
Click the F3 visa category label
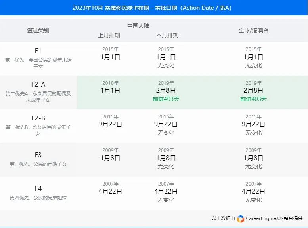tap(38, 155)
